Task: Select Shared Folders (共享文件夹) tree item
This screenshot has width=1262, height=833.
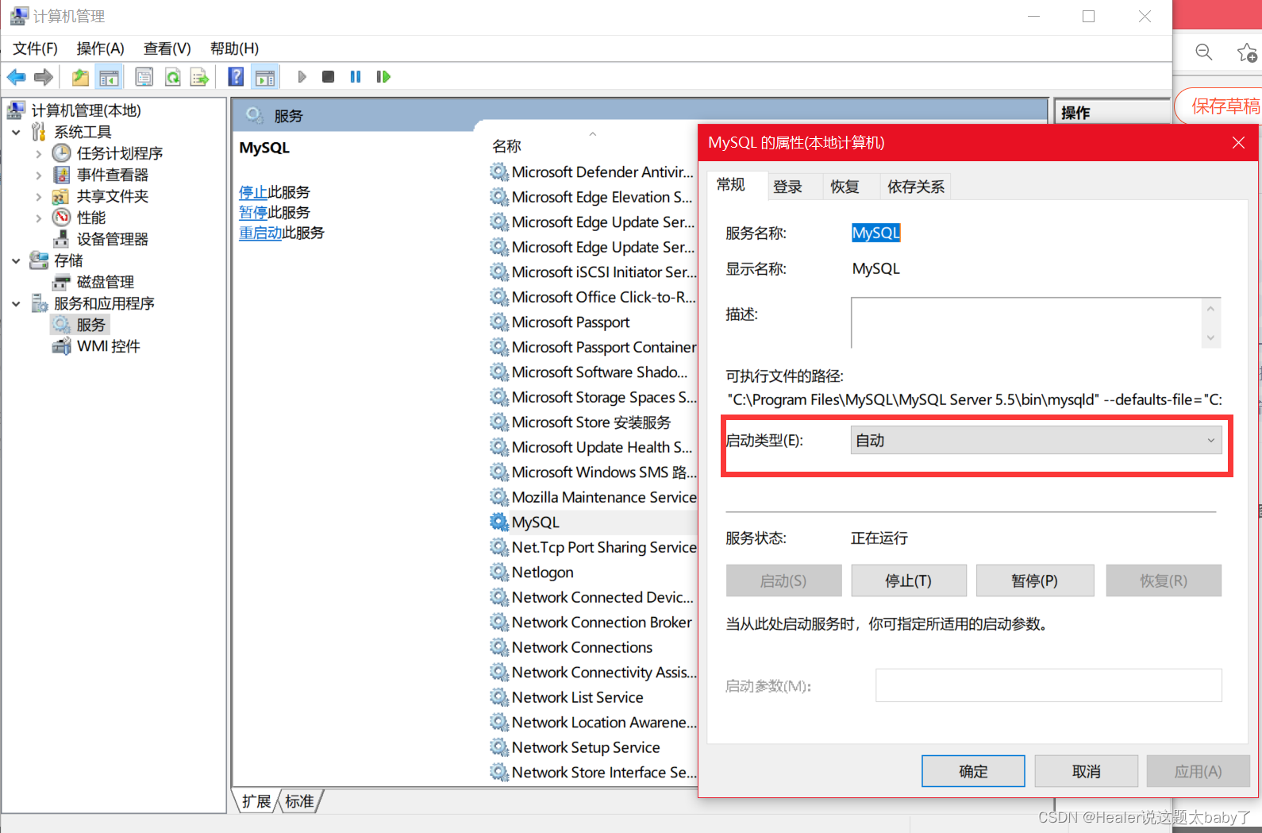Action: tap(112, 196)
